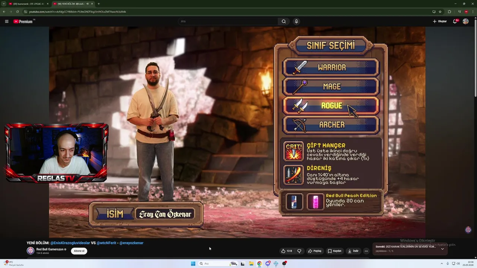Image resolution: width=477 pixels, height=268 pixels.
Task: Download the video with İndir
Action: click(353, 251)
